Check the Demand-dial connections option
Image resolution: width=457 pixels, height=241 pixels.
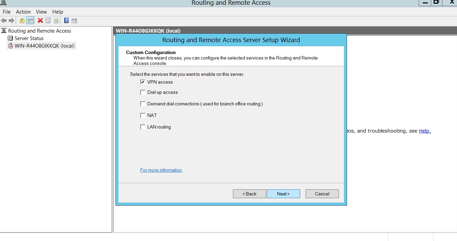143,104
